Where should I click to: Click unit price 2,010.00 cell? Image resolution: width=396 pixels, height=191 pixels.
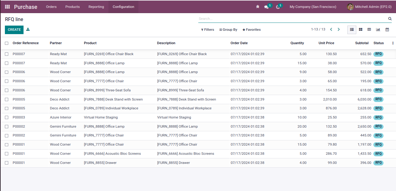point(330,99)
